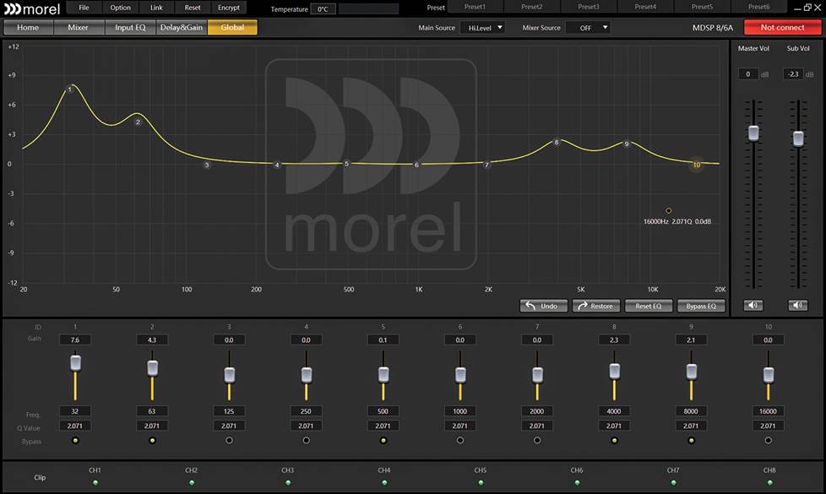Mute the Master Vol speaker icon

coord(753,306)
